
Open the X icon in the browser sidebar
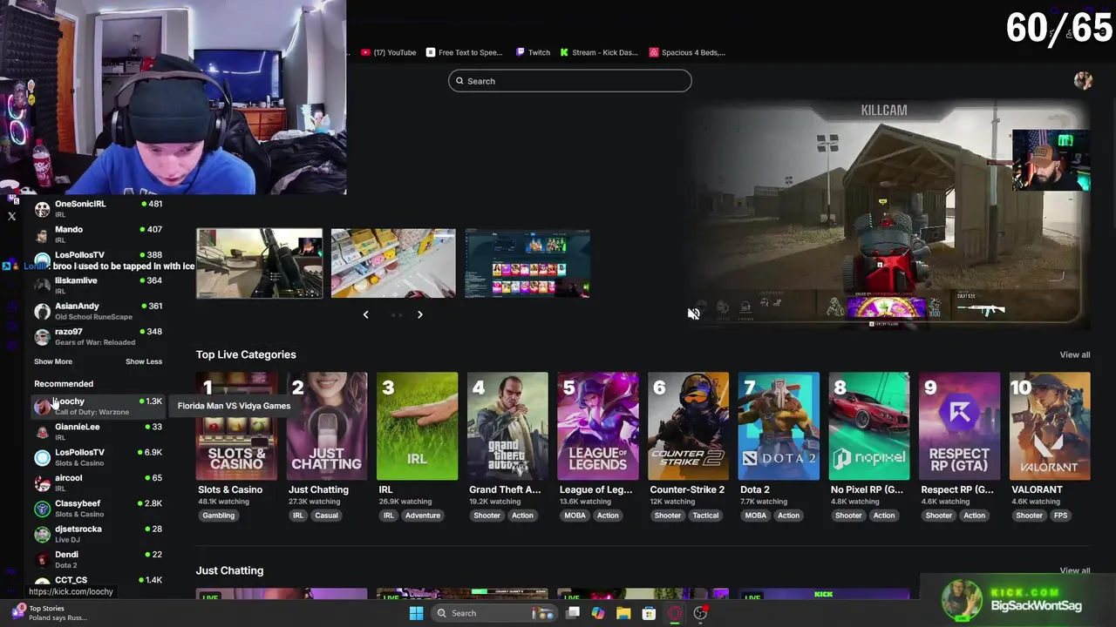point(11,216)
